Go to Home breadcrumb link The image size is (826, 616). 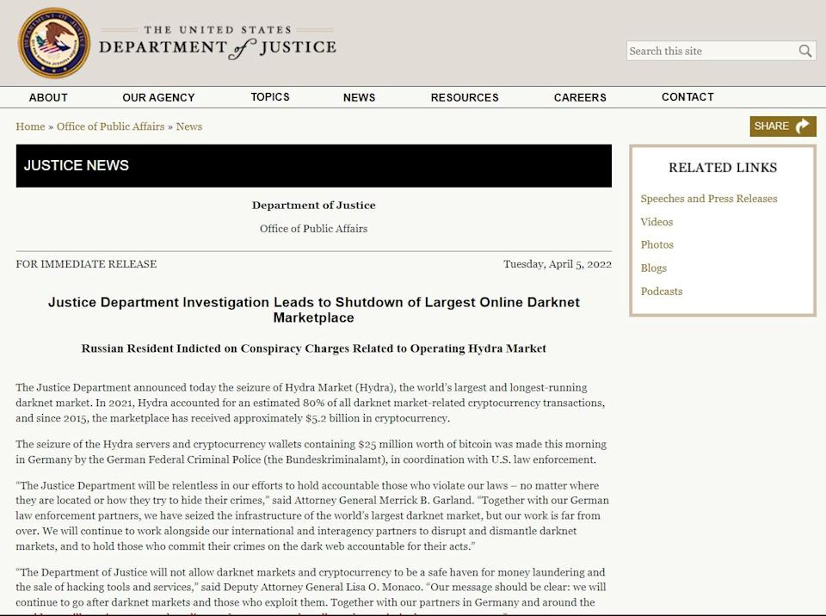pyautogui.click(x=31, y=126)
